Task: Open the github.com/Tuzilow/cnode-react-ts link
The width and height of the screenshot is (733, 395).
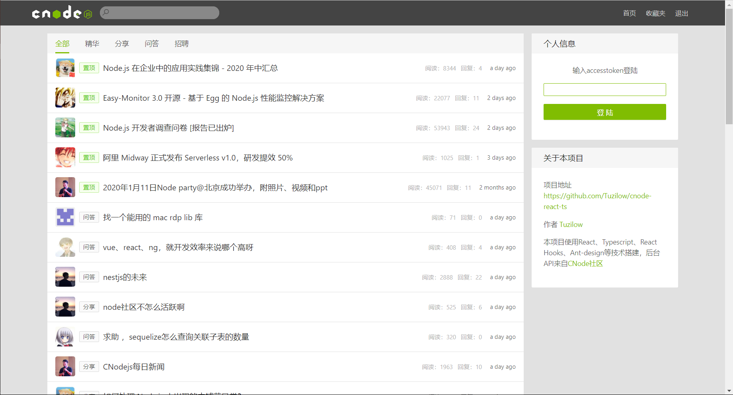Action: 597,201
